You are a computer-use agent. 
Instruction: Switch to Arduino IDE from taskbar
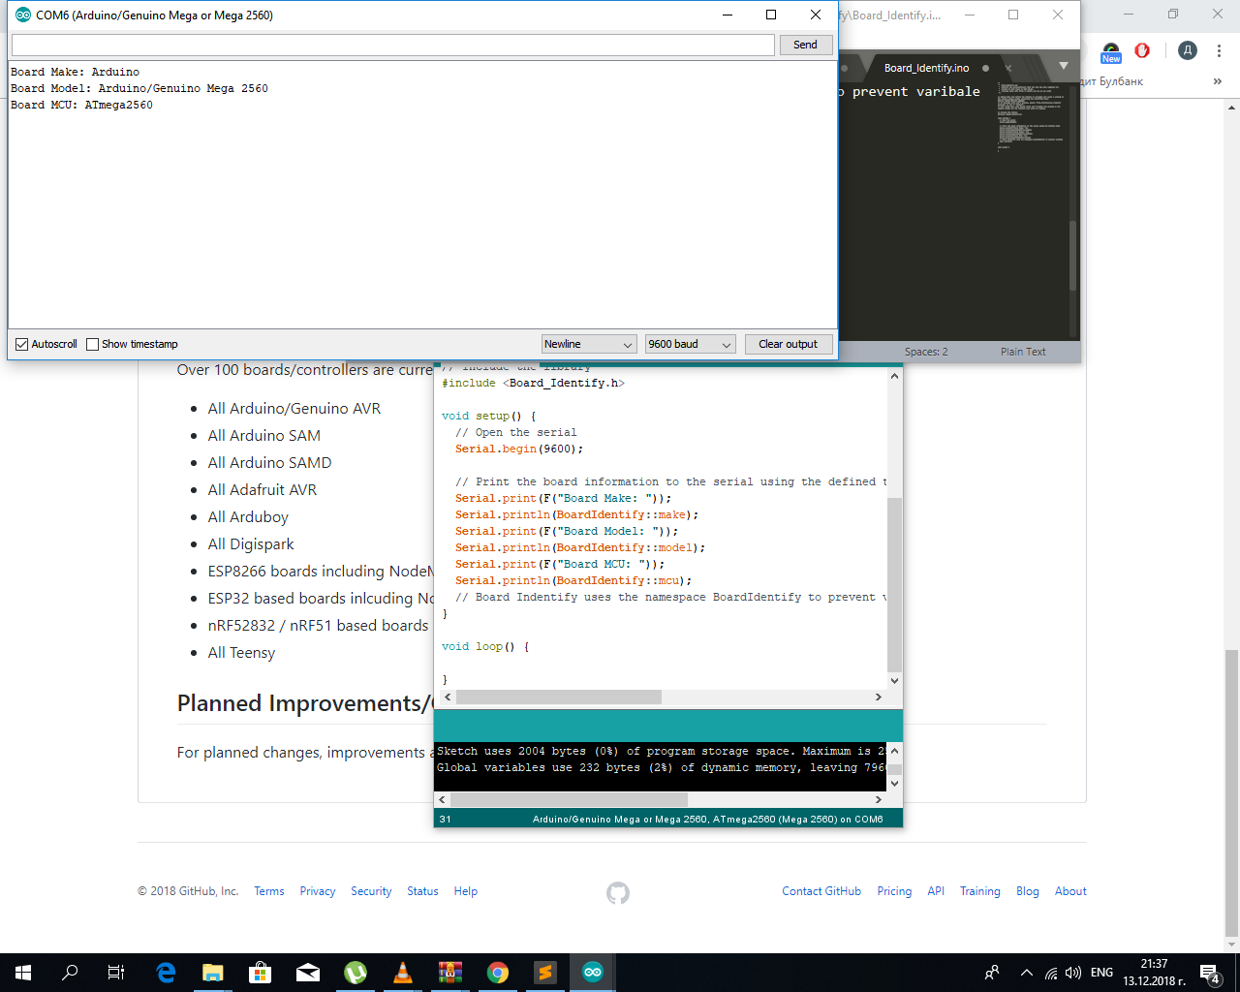[x=593, y=973]
